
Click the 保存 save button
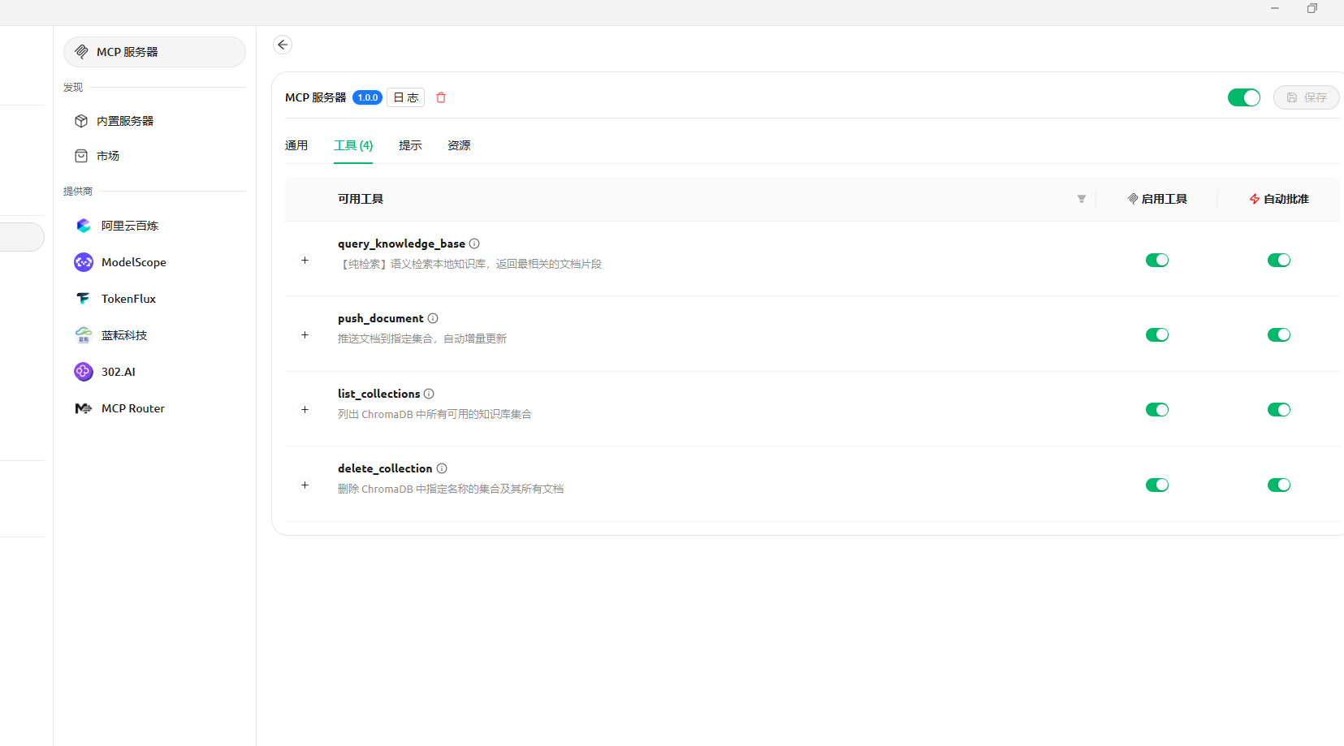click(x=1306, y=97)
